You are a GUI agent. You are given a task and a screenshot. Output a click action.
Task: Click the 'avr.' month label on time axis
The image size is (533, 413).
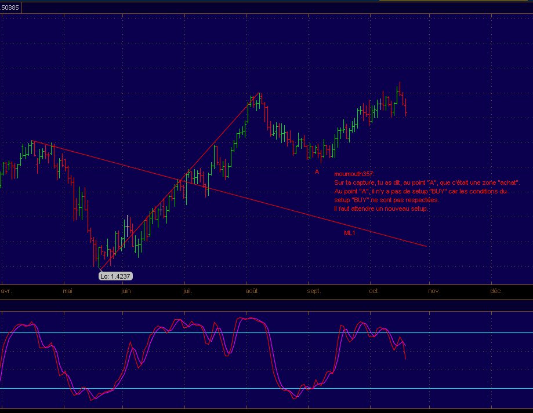[6, 291]
